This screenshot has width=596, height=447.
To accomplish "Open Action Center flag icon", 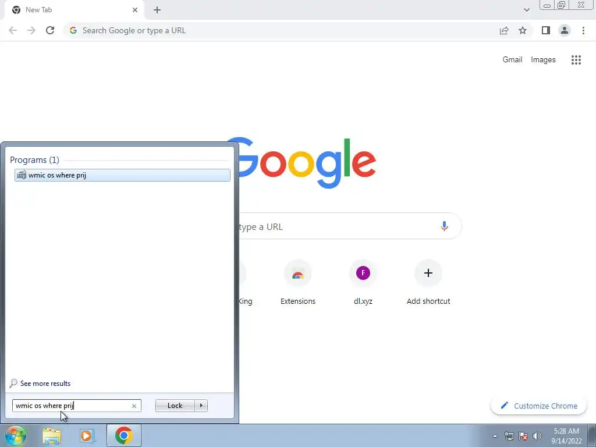I will (523, 436).
